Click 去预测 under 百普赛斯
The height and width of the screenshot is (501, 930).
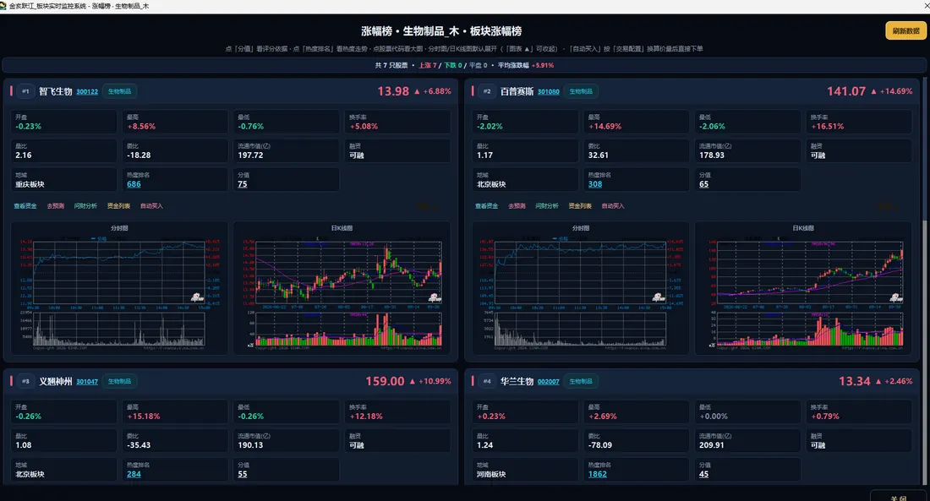517,206
